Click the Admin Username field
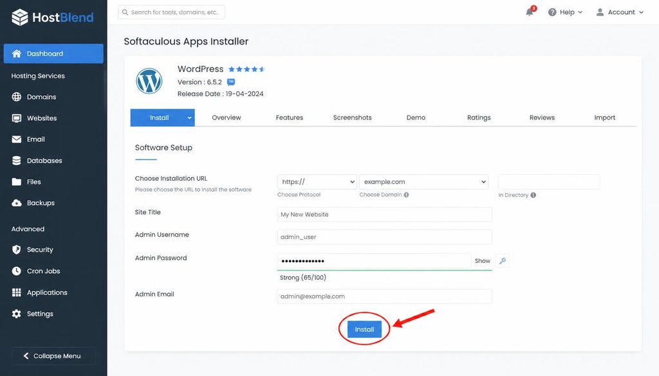 384,237
